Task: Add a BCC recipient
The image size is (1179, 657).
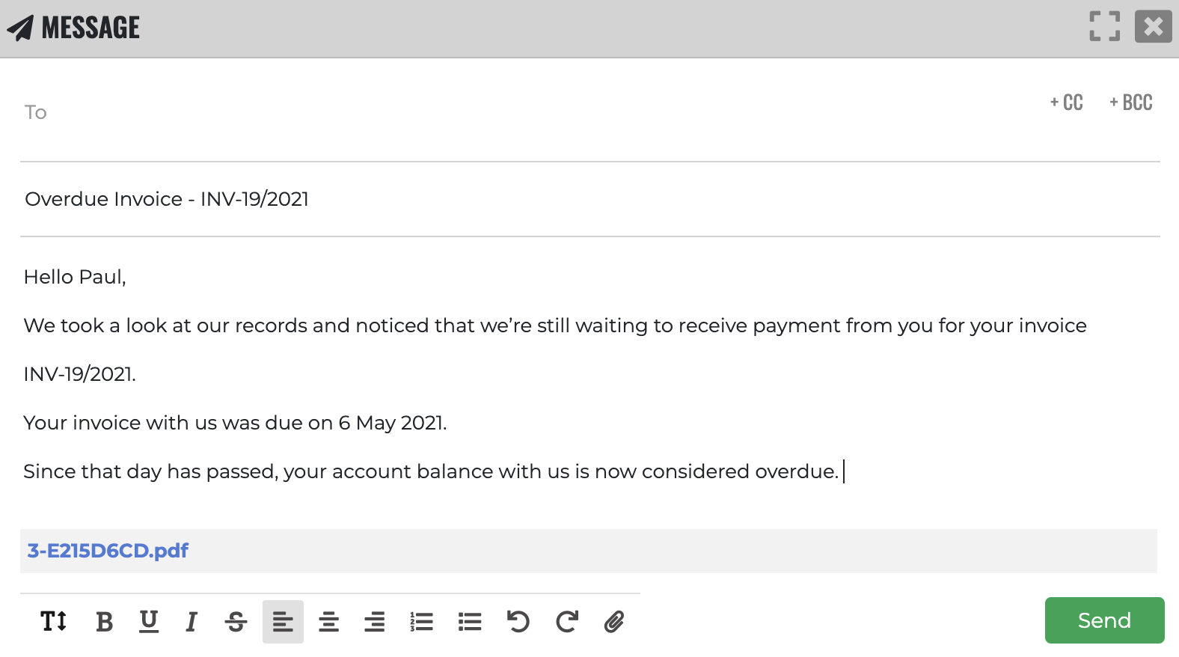Action: [1130, 103]
